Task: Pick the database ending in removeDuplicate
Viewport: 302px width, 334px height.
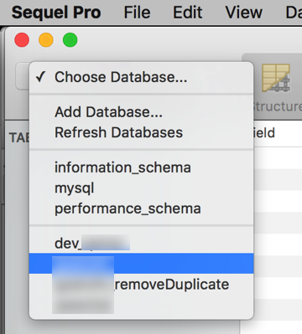Action: [x=141, y=284]
